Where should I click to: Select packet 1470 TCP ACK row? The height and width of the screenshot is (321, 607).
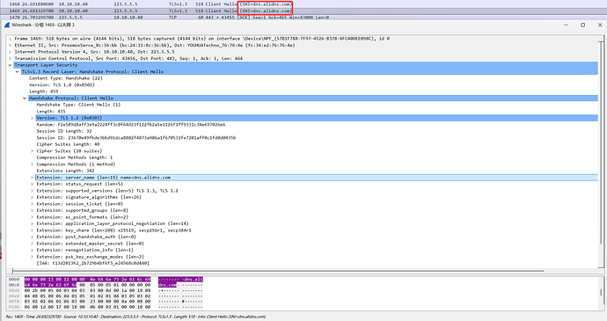[x=303, y=18]
